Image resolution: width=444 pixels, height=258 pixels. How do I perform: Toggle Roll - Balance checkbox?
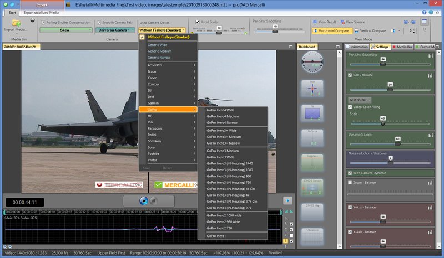[350, 75]
